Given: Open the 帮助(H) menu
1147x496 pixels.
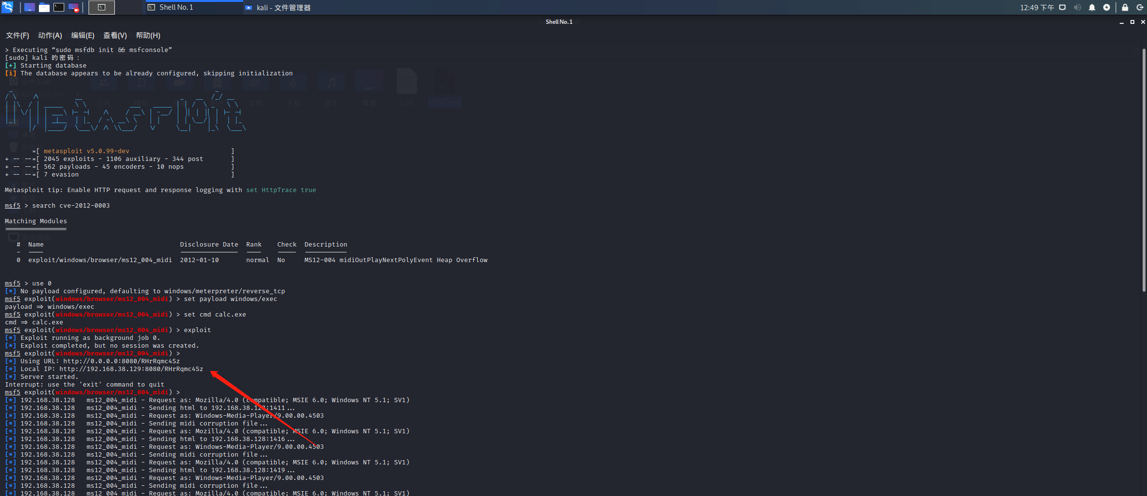Looking at the screenshot, I should pyautogui.click(x=148, y=35).
